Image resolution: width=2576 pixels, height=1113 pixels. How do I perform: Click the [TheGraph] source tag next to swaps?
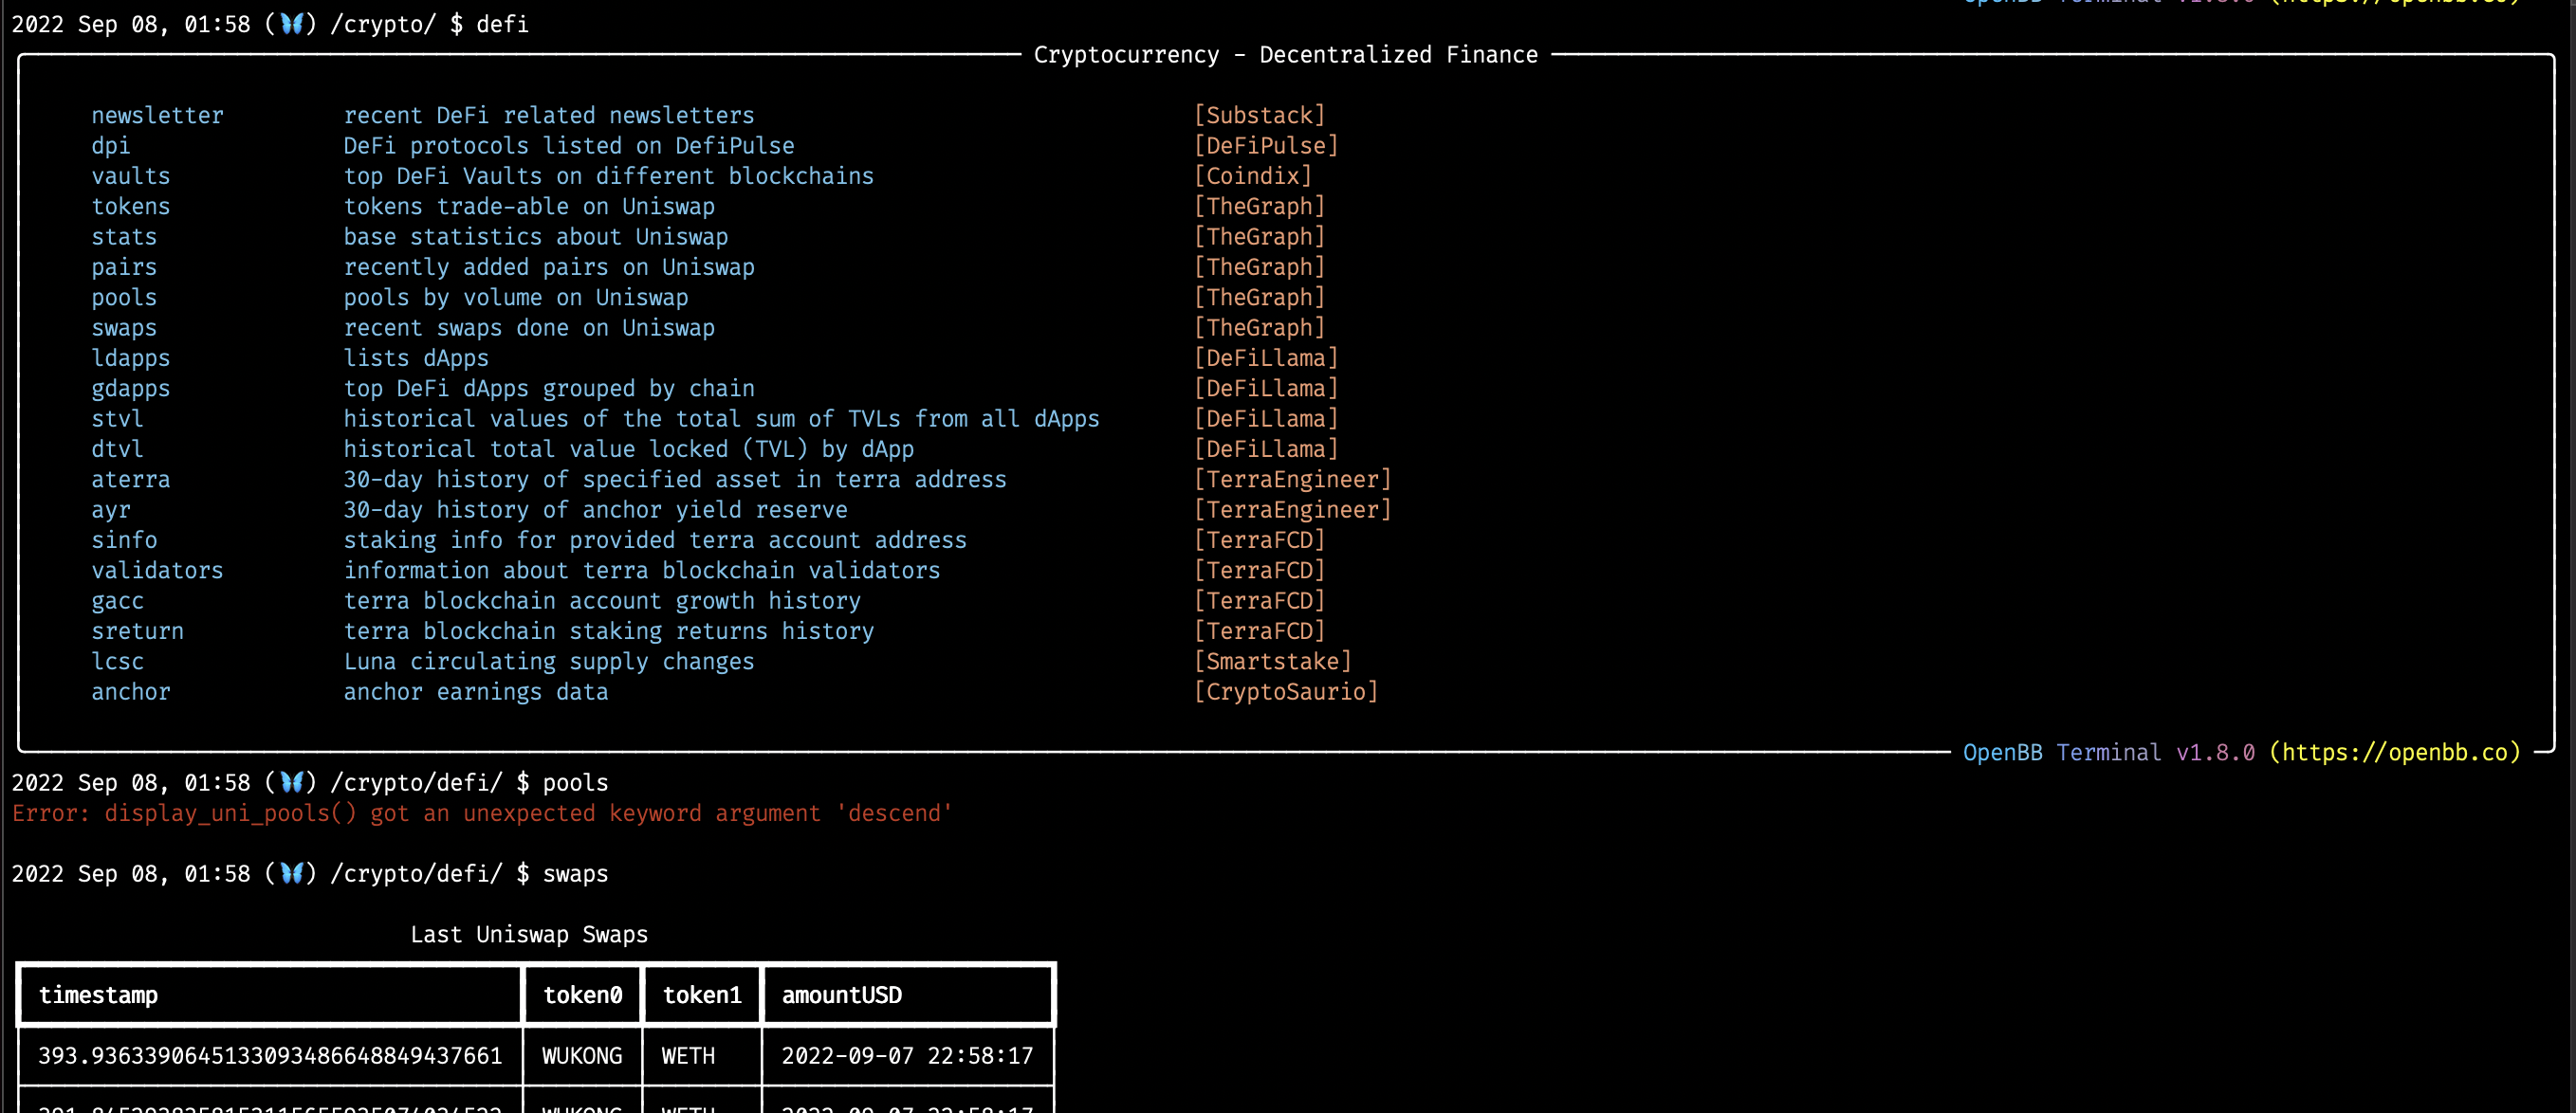1259,327
